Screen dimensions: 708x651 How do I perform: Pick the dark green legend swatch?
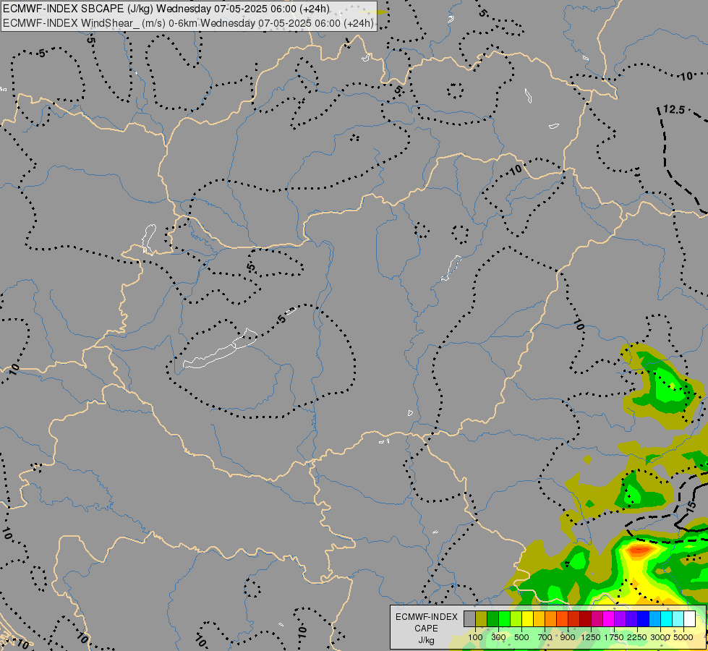coord(492,618)
